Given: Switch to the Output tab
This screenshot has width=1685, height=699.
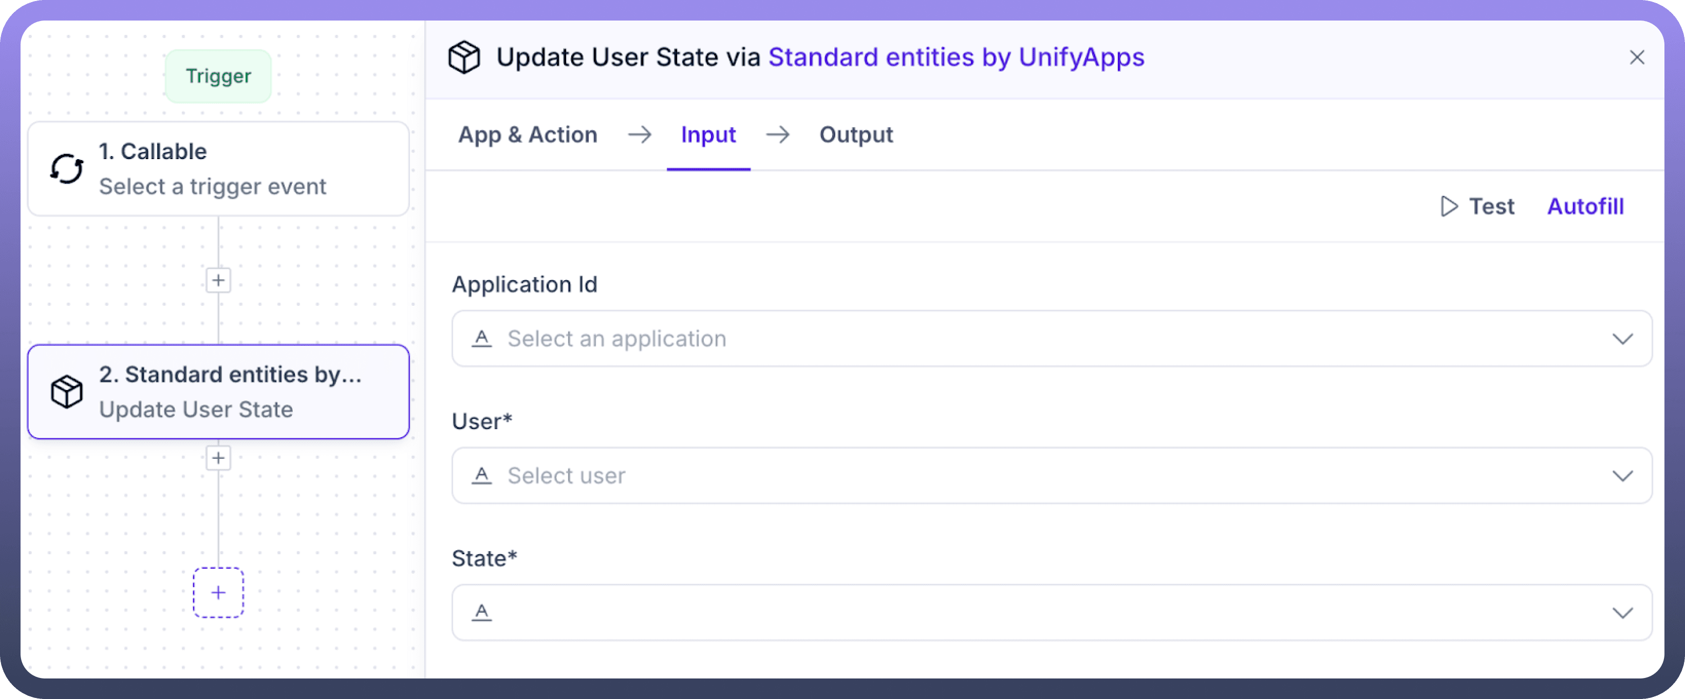Looking at the screenshot, I should tap(855, 134).
